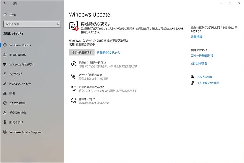Click フィードバックの送信 link

208,83
